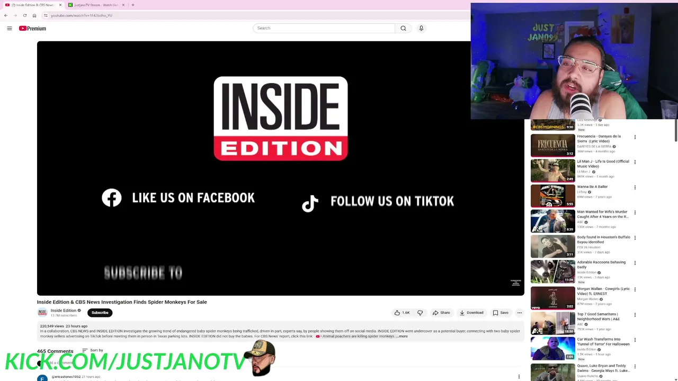Open options menu for Top 7 Good Samaritans
The width and height of the screenshot is (678, 381).
635,315
